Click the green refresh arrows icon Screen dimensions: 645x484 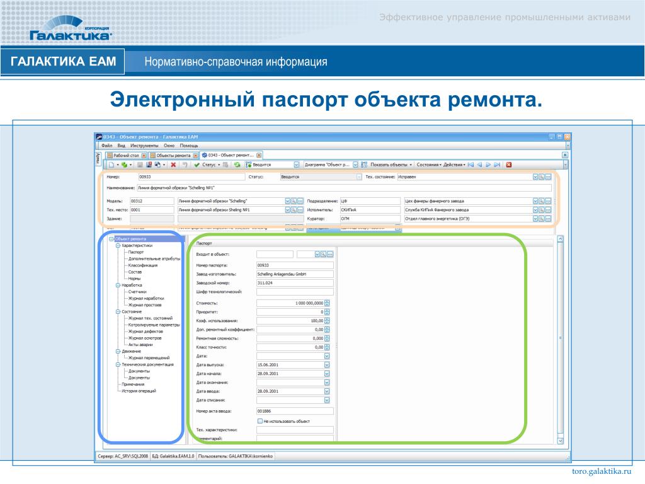(237, 164)
